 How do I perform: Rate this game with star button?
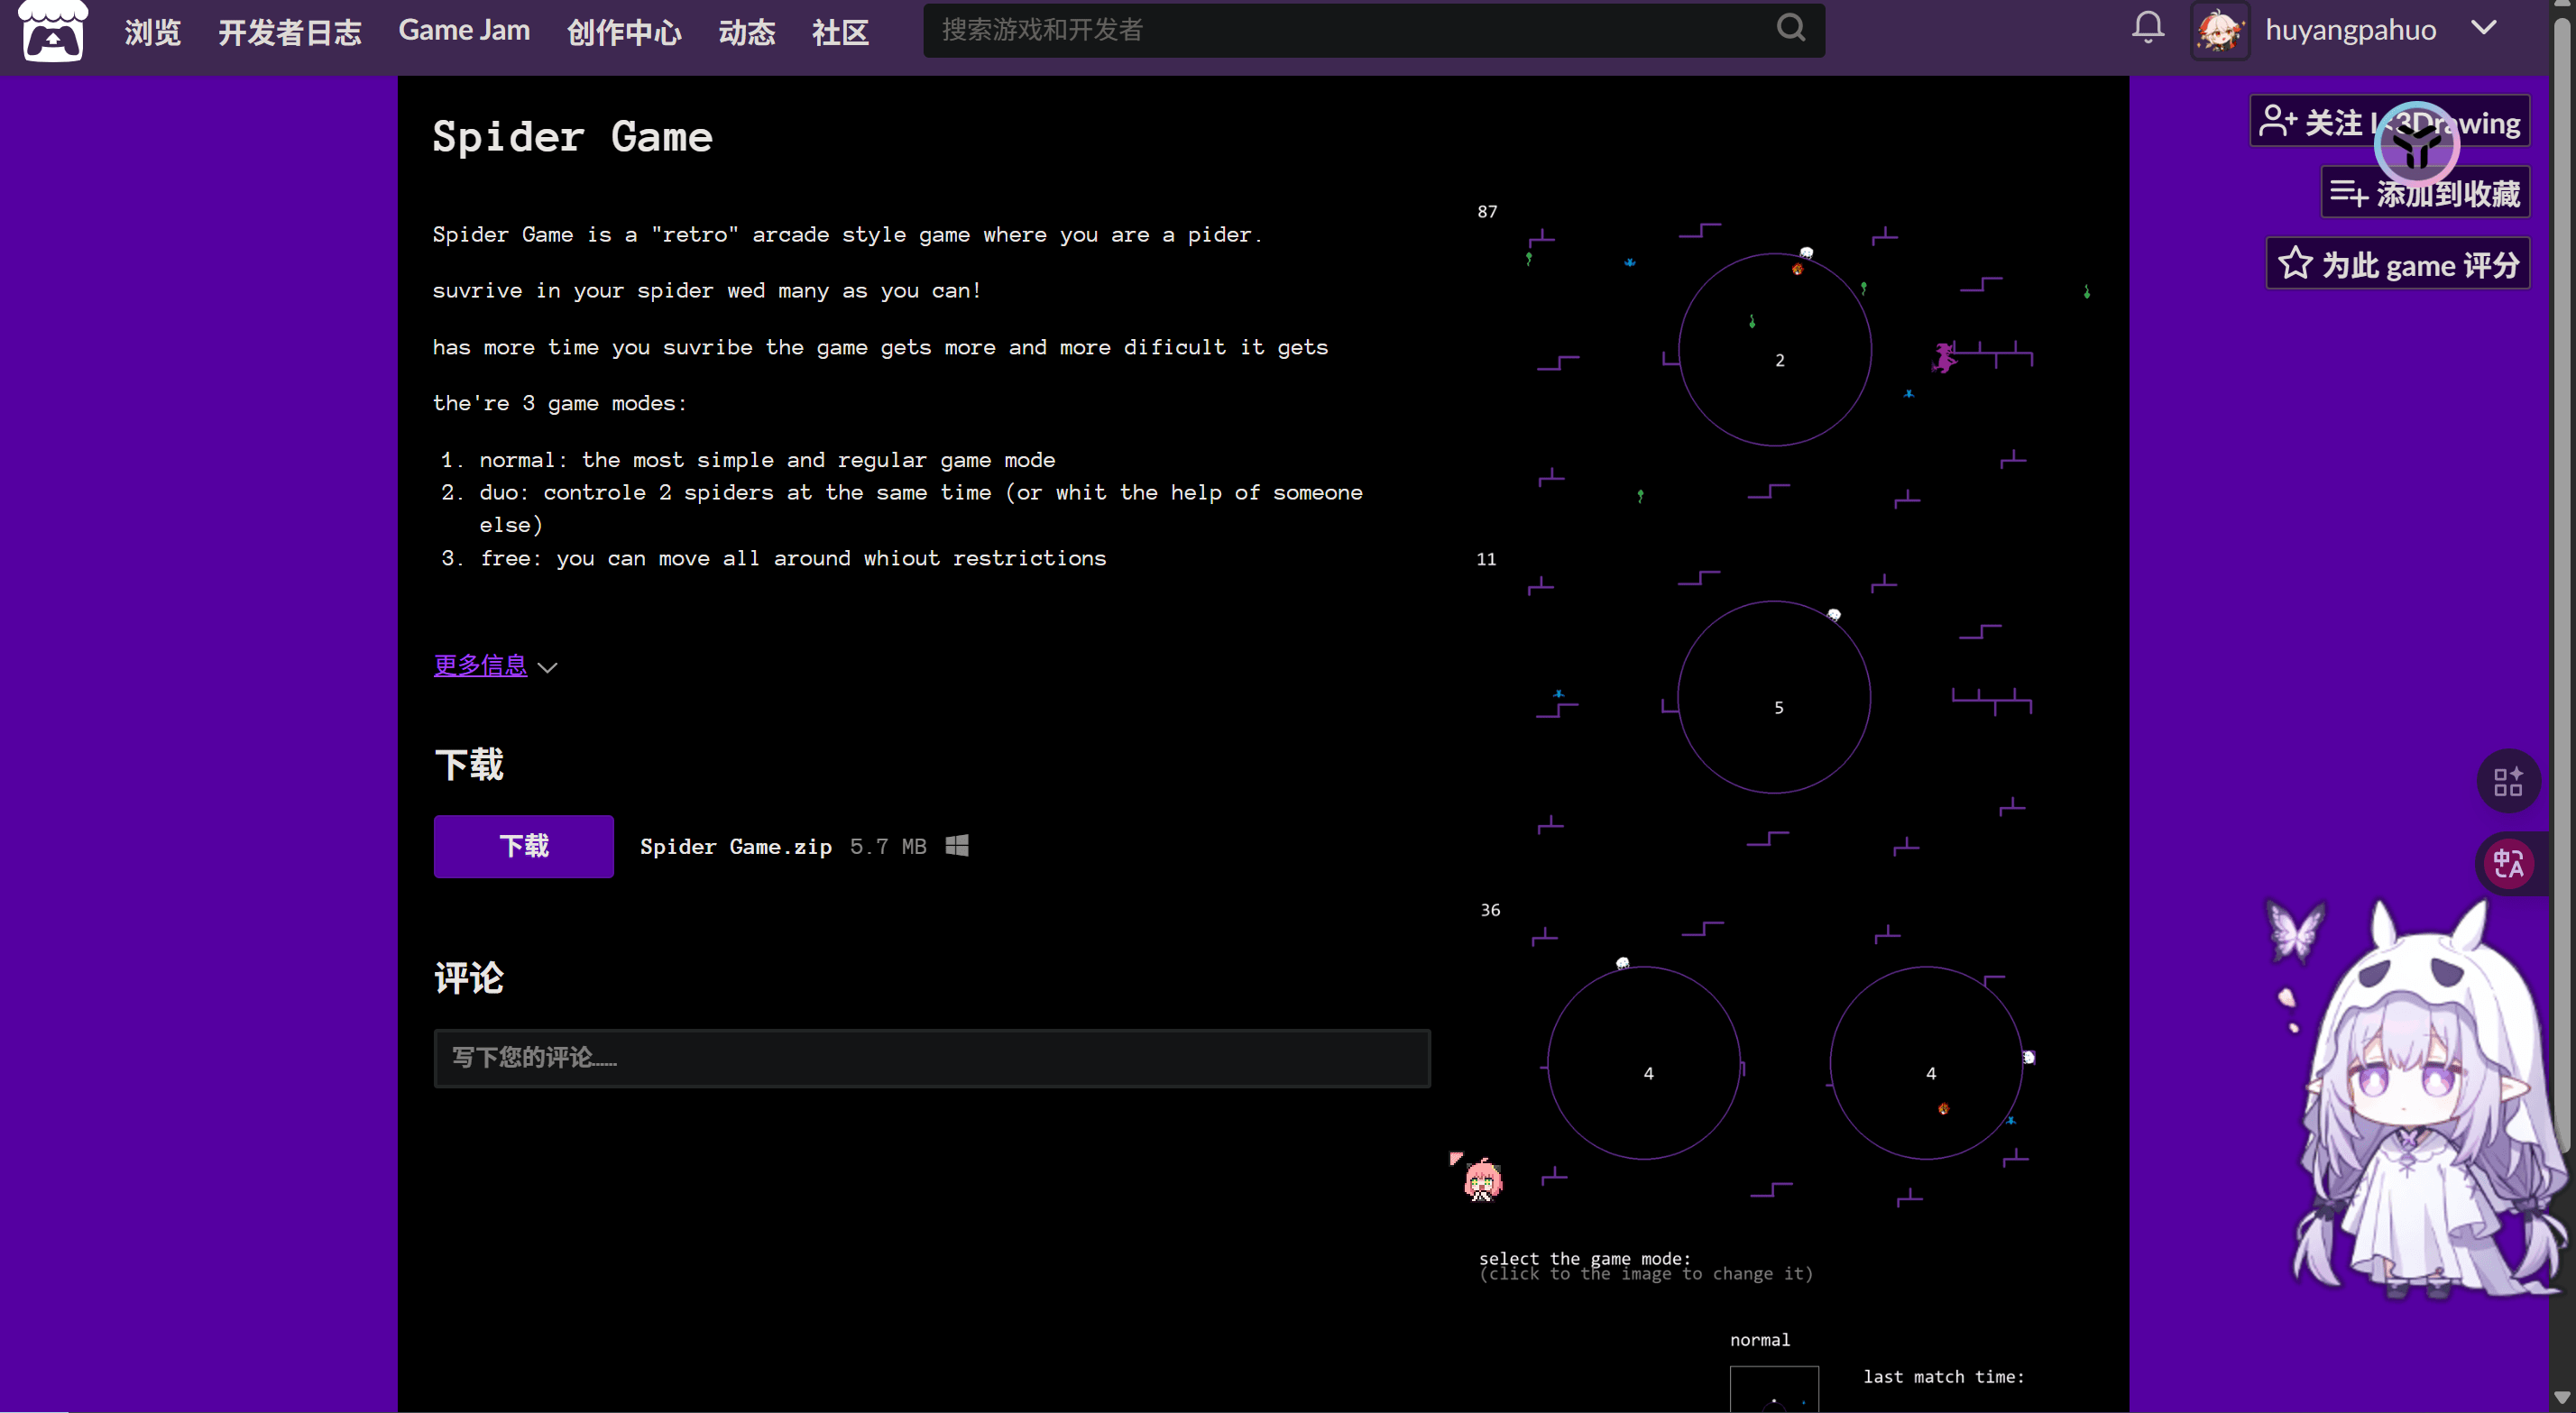pos(2397,264)
